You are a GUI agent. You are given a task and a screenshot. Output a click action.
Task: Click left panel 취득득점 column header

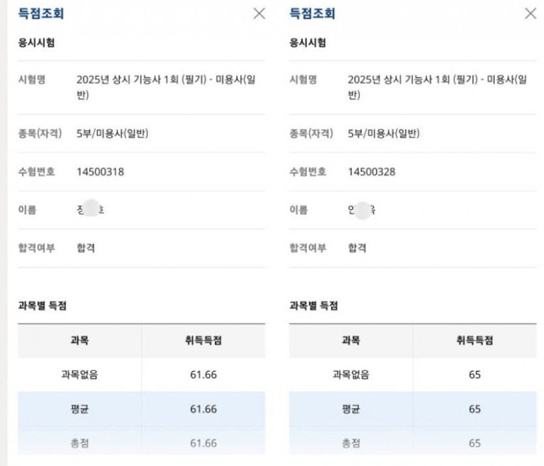pyautogui.click(x=203, y=340)
